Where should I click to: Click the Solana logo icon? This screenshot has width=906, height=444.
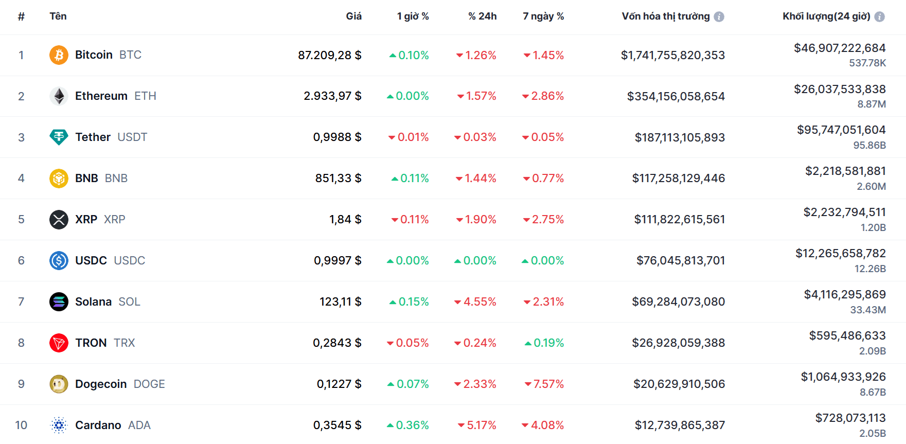[59, 302]
